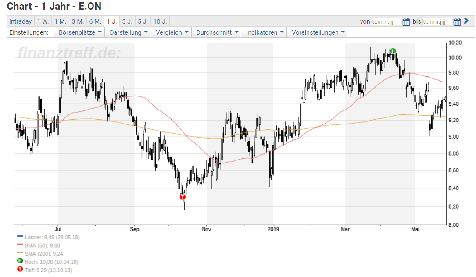476x277 pixels.
Task: Switch to the 10 J. timeframe tab
Action: tap(160, 21)
